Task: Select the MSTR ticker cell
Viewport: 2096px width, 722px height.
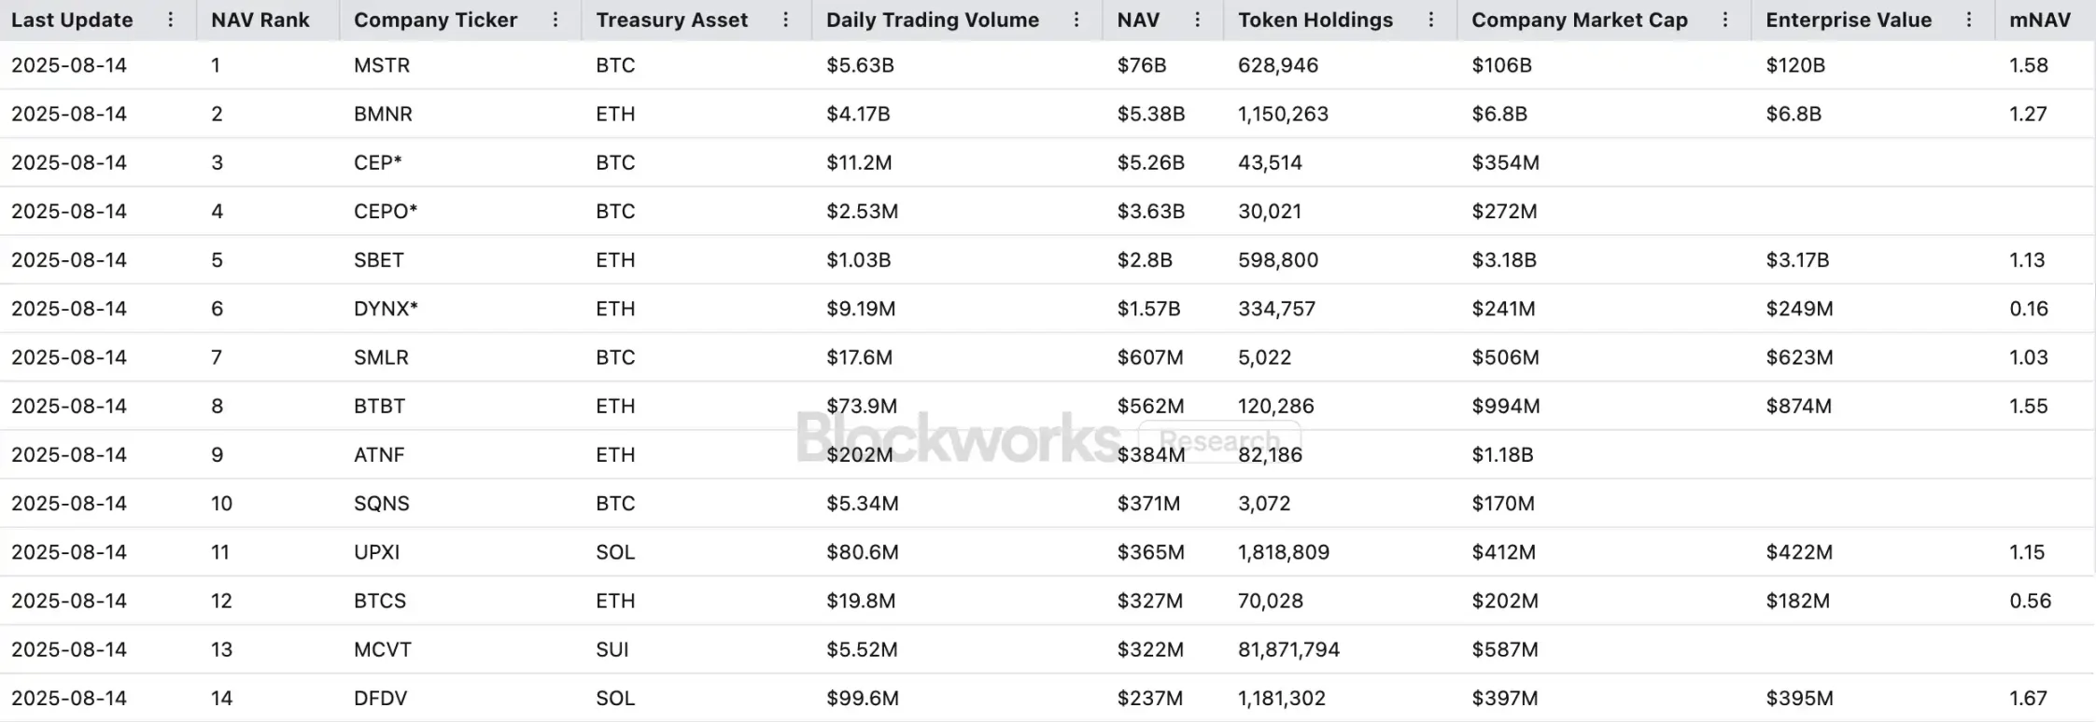Action: pyautogui.click(x=382, y=65)
